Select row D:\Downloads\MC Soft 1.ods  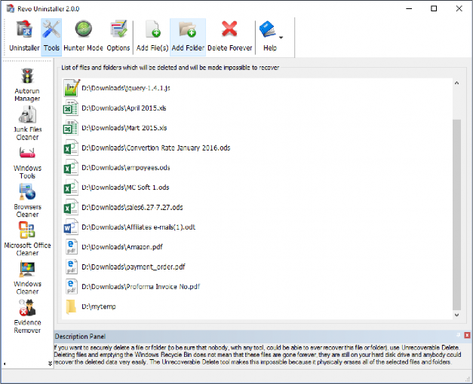tap(257, 187)
